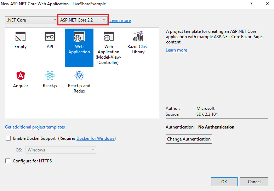Enable Docker Support checkbox
Screen dimensions: 274x191
coord(8,138)
